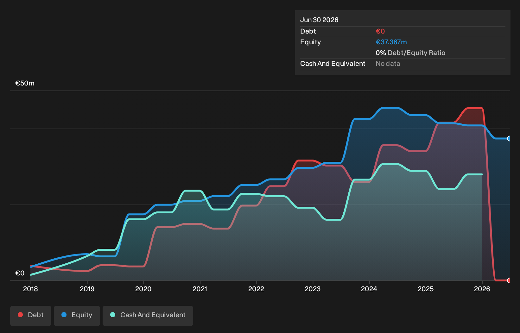Click the 2023 x-axis label
This screenshot has height=333, width=520.
(313, 289)
